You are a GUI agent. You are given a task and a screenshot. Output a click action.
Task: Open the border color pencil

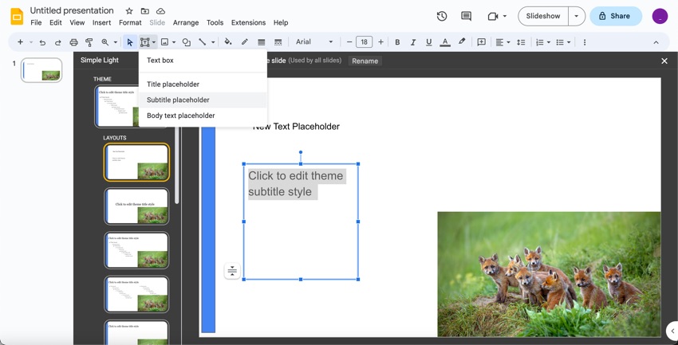click(245, 42)
